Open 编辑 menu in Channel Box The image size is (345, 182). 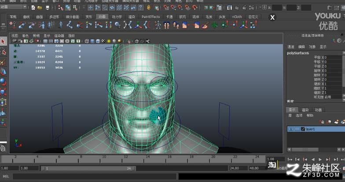coord(301,47)
